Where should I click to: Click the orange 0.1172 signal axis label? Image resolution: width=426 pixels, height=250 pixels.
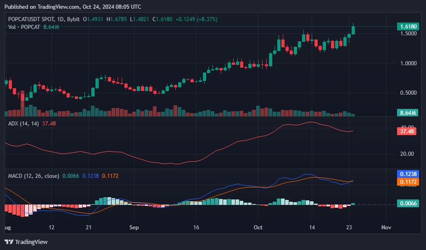click(x=408, y=182)
